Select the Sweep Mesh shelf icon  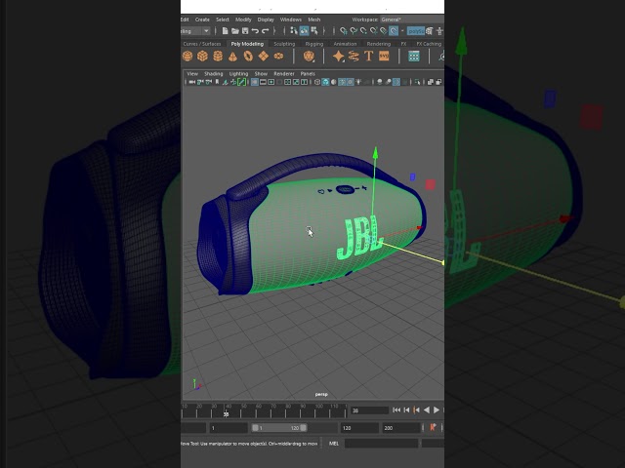(x=354, y=57)
